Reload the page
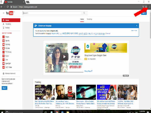 pos(8,7)
